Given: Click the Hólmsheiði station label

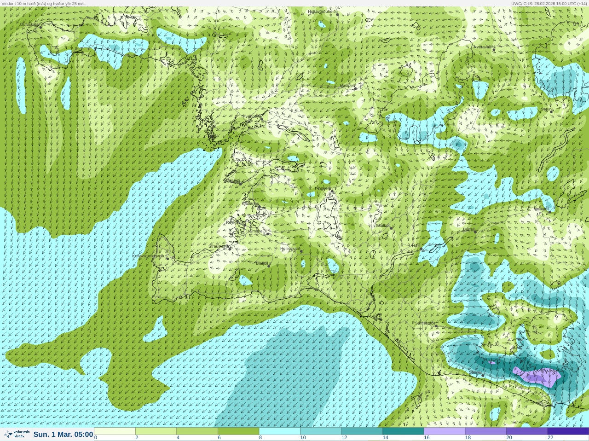Looking at the screenshot, I should click(256, 231).
